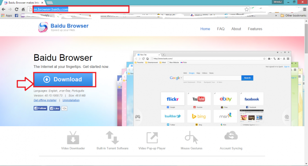Click the Sign in link in preview
Screen dimensions: 308x166
coord(286,67)
